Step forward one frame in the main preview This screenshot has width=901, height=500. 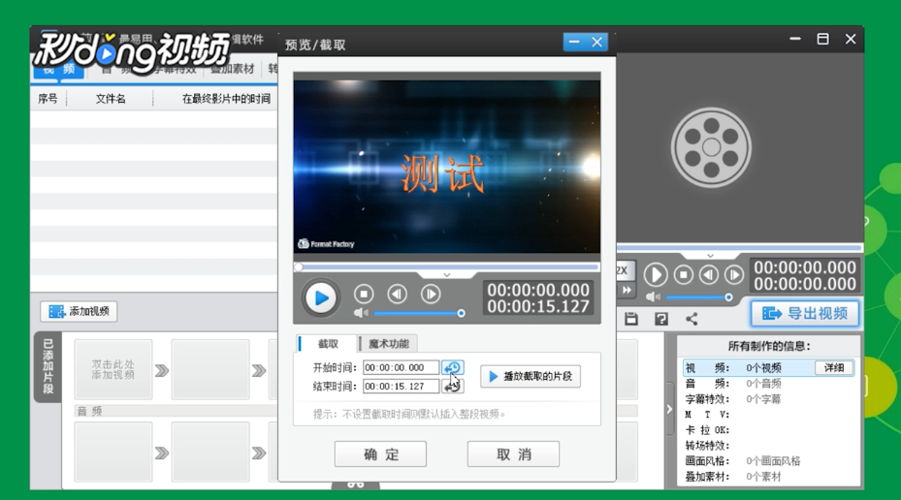[734, 275]
